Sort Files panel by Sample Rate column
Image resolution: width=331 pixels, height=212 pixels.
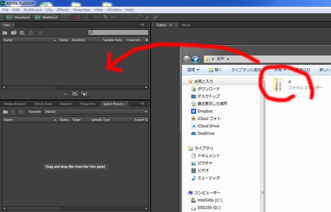click(x=113, y=40)
